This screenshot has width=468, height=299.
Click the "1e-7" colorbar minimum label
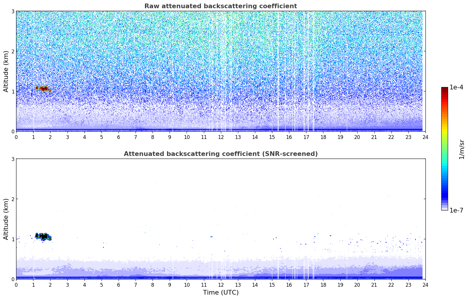click(x=456, y=210)
